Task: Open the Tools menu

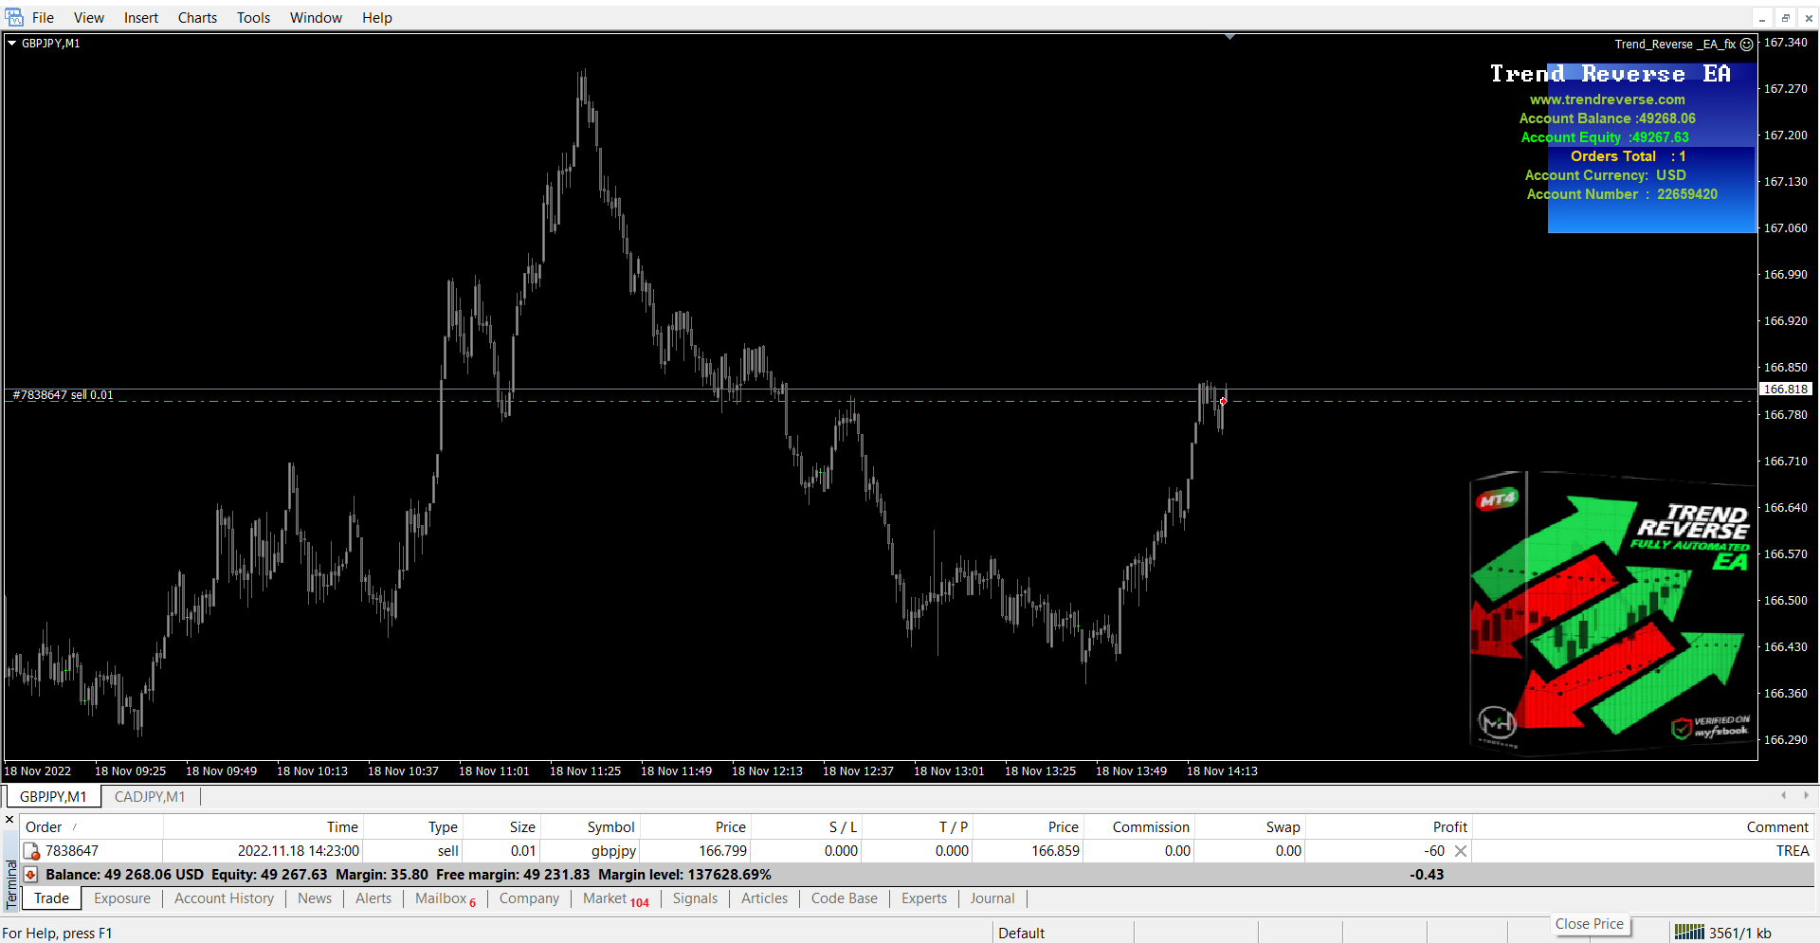Action: point(253,17)
